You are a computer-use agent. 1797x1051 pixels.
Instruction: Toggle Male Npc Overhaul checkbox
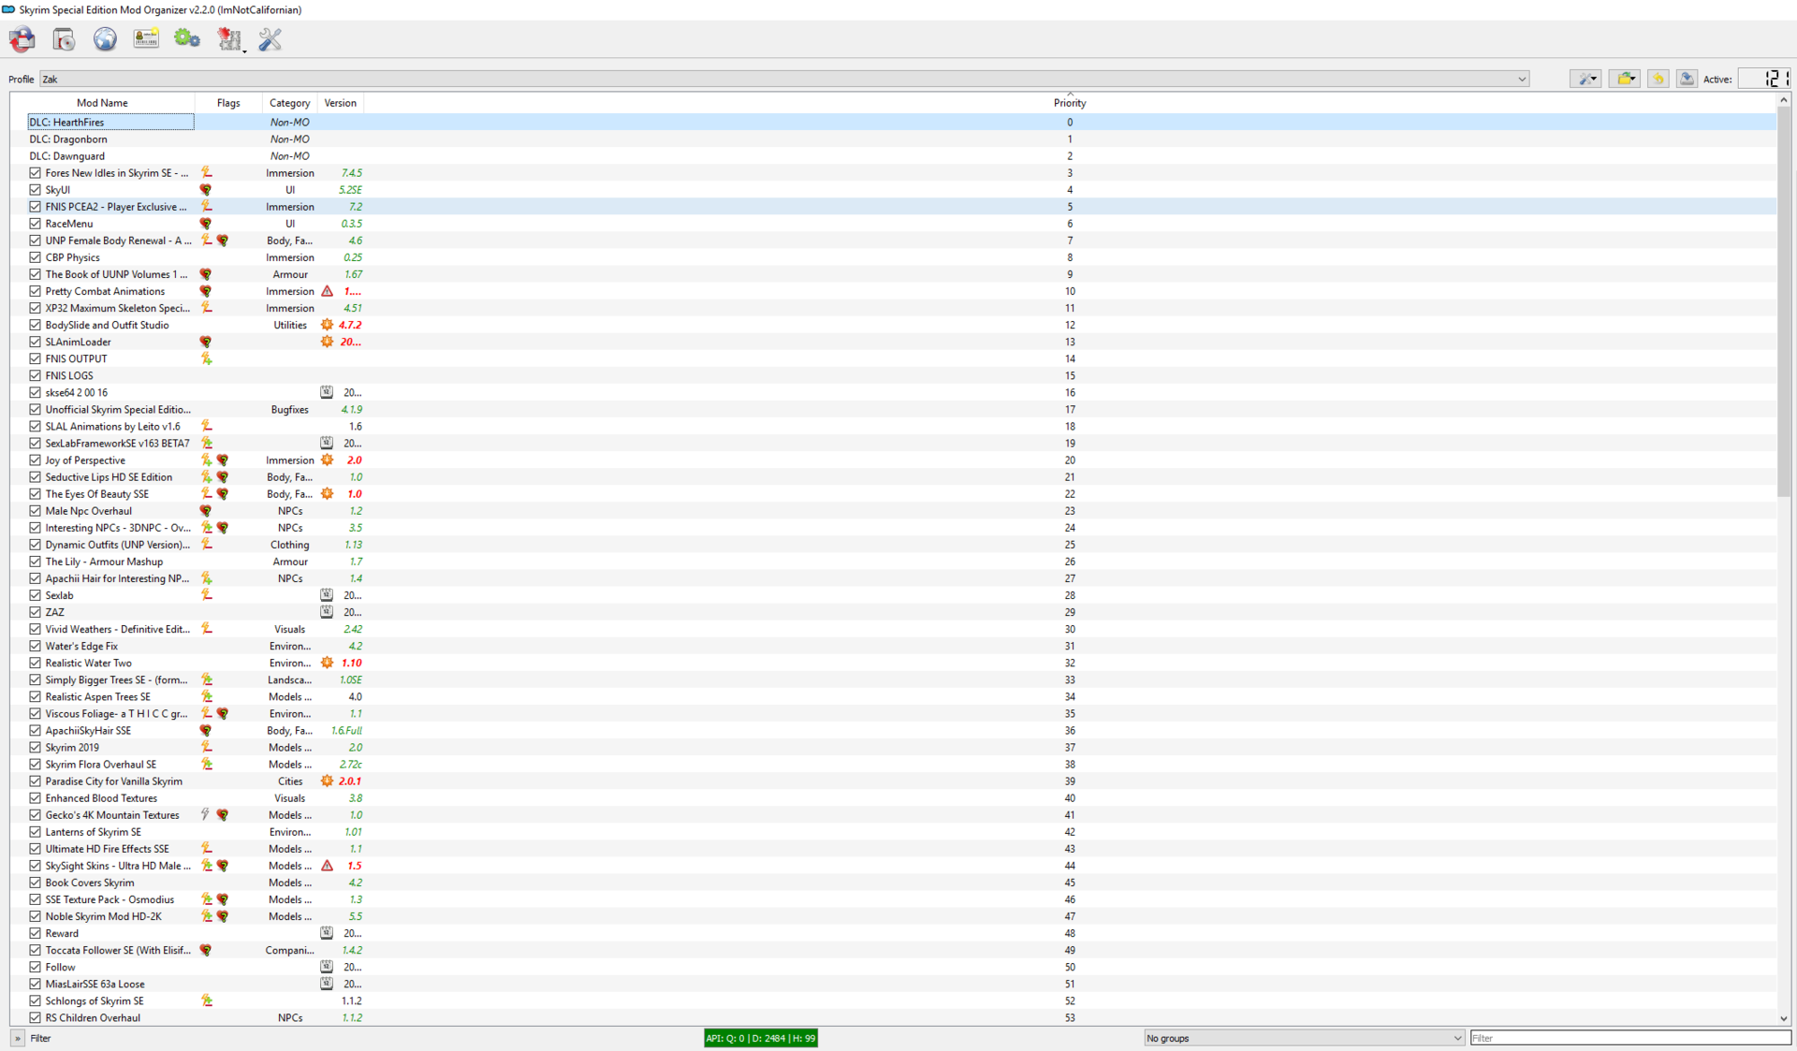pyautogui.click(x=36, y=511)
